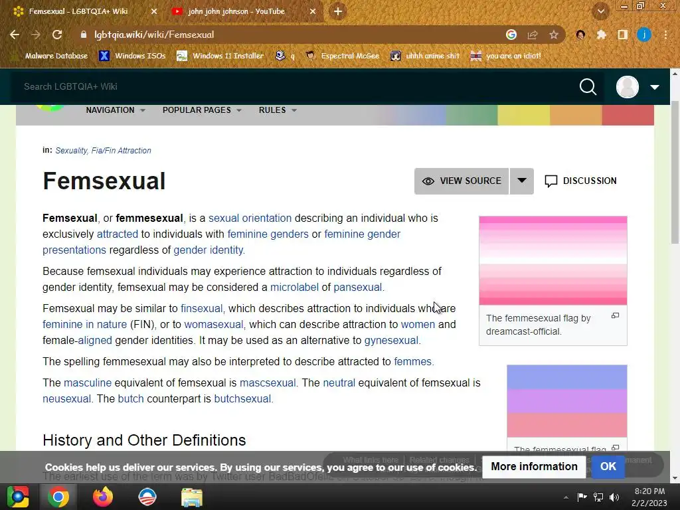The image size is (680, 510).
Task: Follow the 'butchsexual' link
Action: pos(242,399)
